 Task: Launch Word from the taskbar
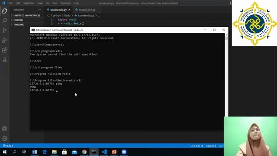click(35, 152)
